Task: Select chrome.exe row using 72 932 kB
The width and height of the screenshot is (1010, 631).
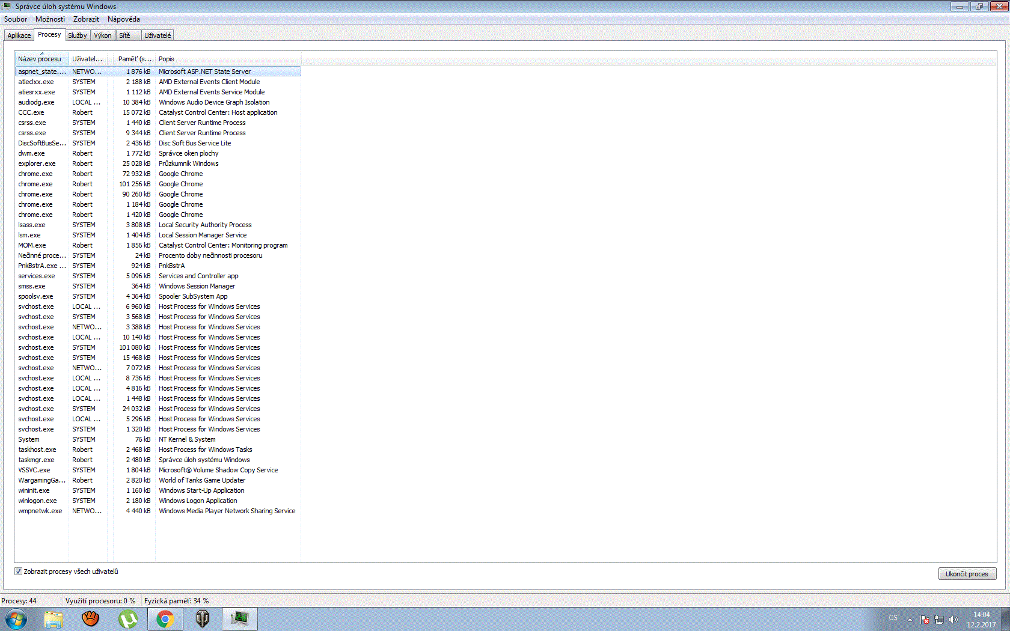Action: (x=158, y=174)
